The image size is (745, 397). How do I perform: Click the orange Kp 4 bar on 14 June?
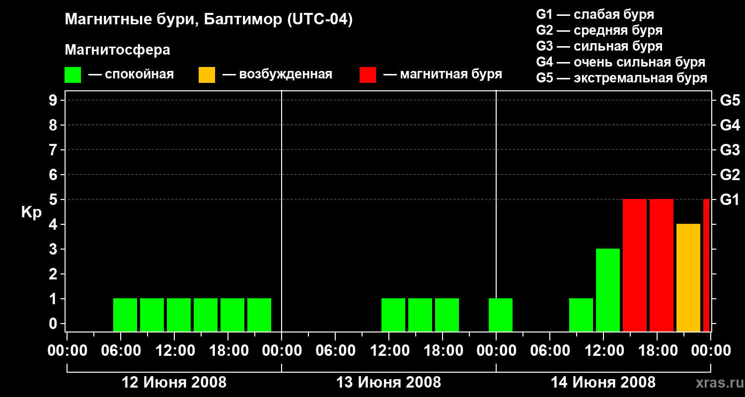(x=688, y=277)
